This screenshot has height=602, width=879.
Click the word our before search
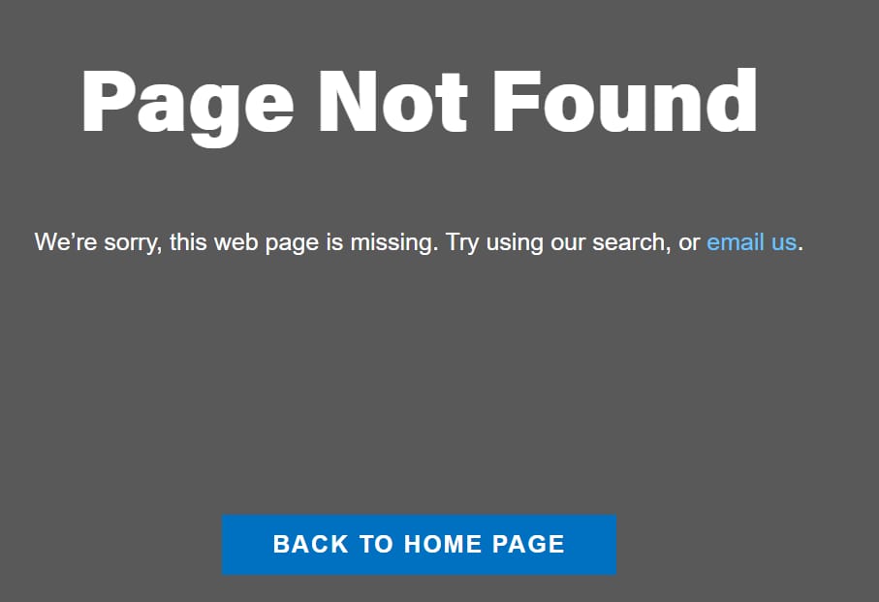[568, 243]
